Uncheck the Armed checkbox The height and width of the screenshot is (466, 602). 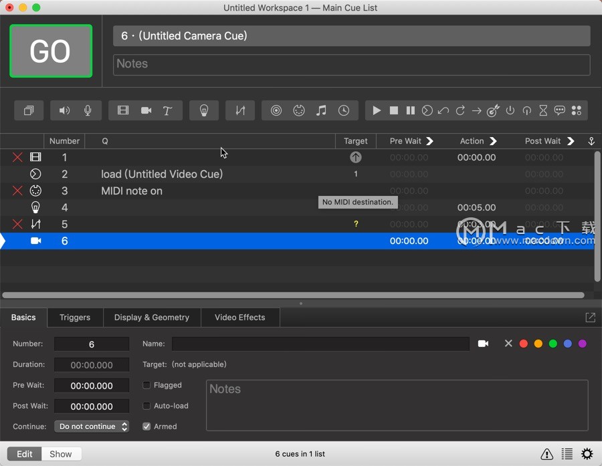coord(146,427)
